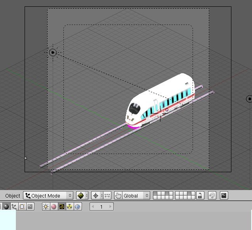Open the viewport draw type dropdown
This screenshot has height=230, width=252.
coord(82,196)
